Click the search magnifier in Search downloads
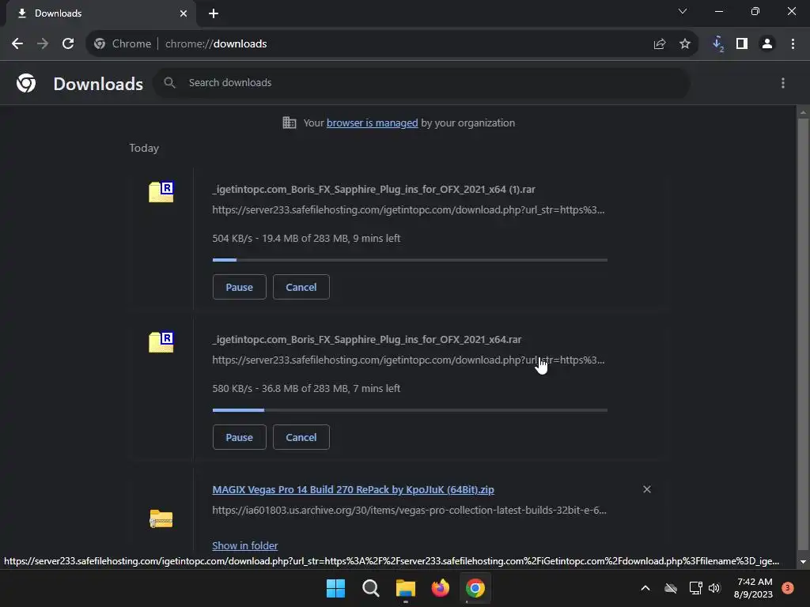The height and width of the screenshot is (607, 810). (x=169, y=82)
